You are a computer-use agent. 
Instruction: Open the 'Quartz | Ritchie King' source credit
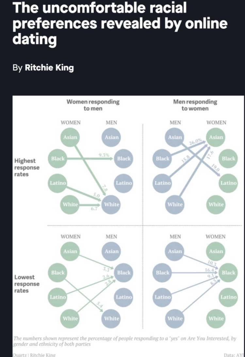pyautogui.click(x=34, y=355)
